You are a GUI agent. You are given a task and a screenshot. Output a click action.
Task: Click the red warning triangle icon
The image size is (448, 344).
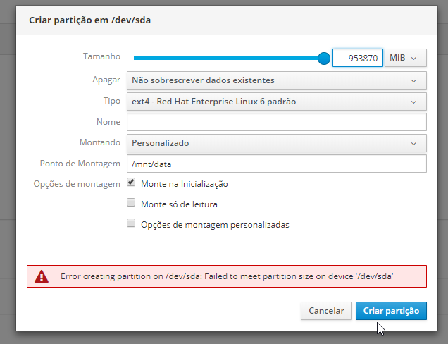42,276
